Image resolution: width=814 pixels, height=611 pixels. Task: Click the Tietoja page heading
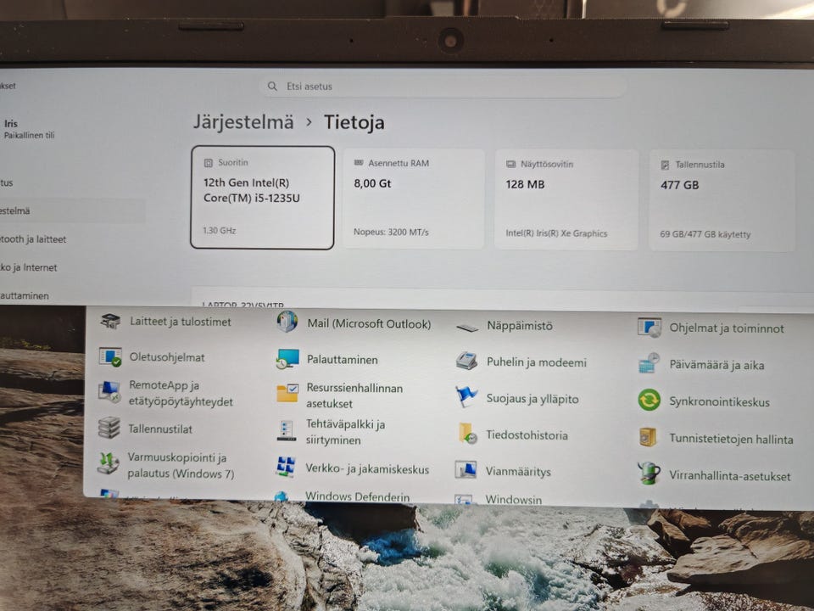[354, 122]
